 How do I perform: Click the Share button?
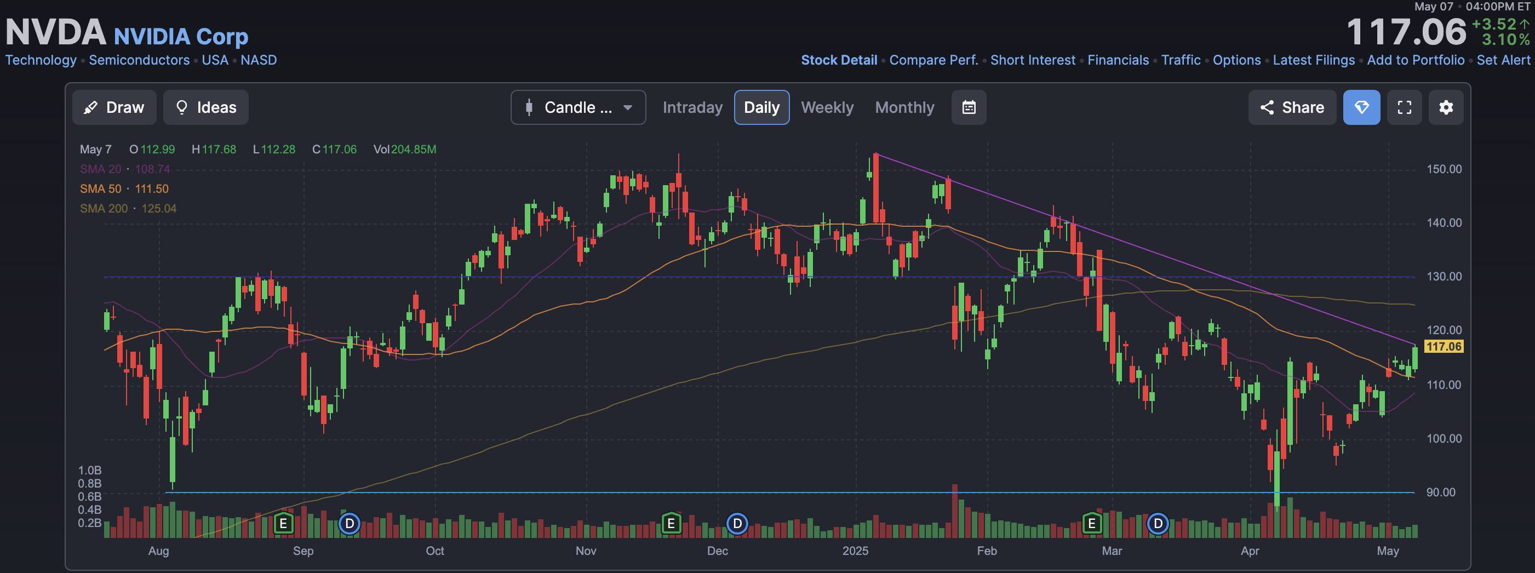[x=1292, y=107]
